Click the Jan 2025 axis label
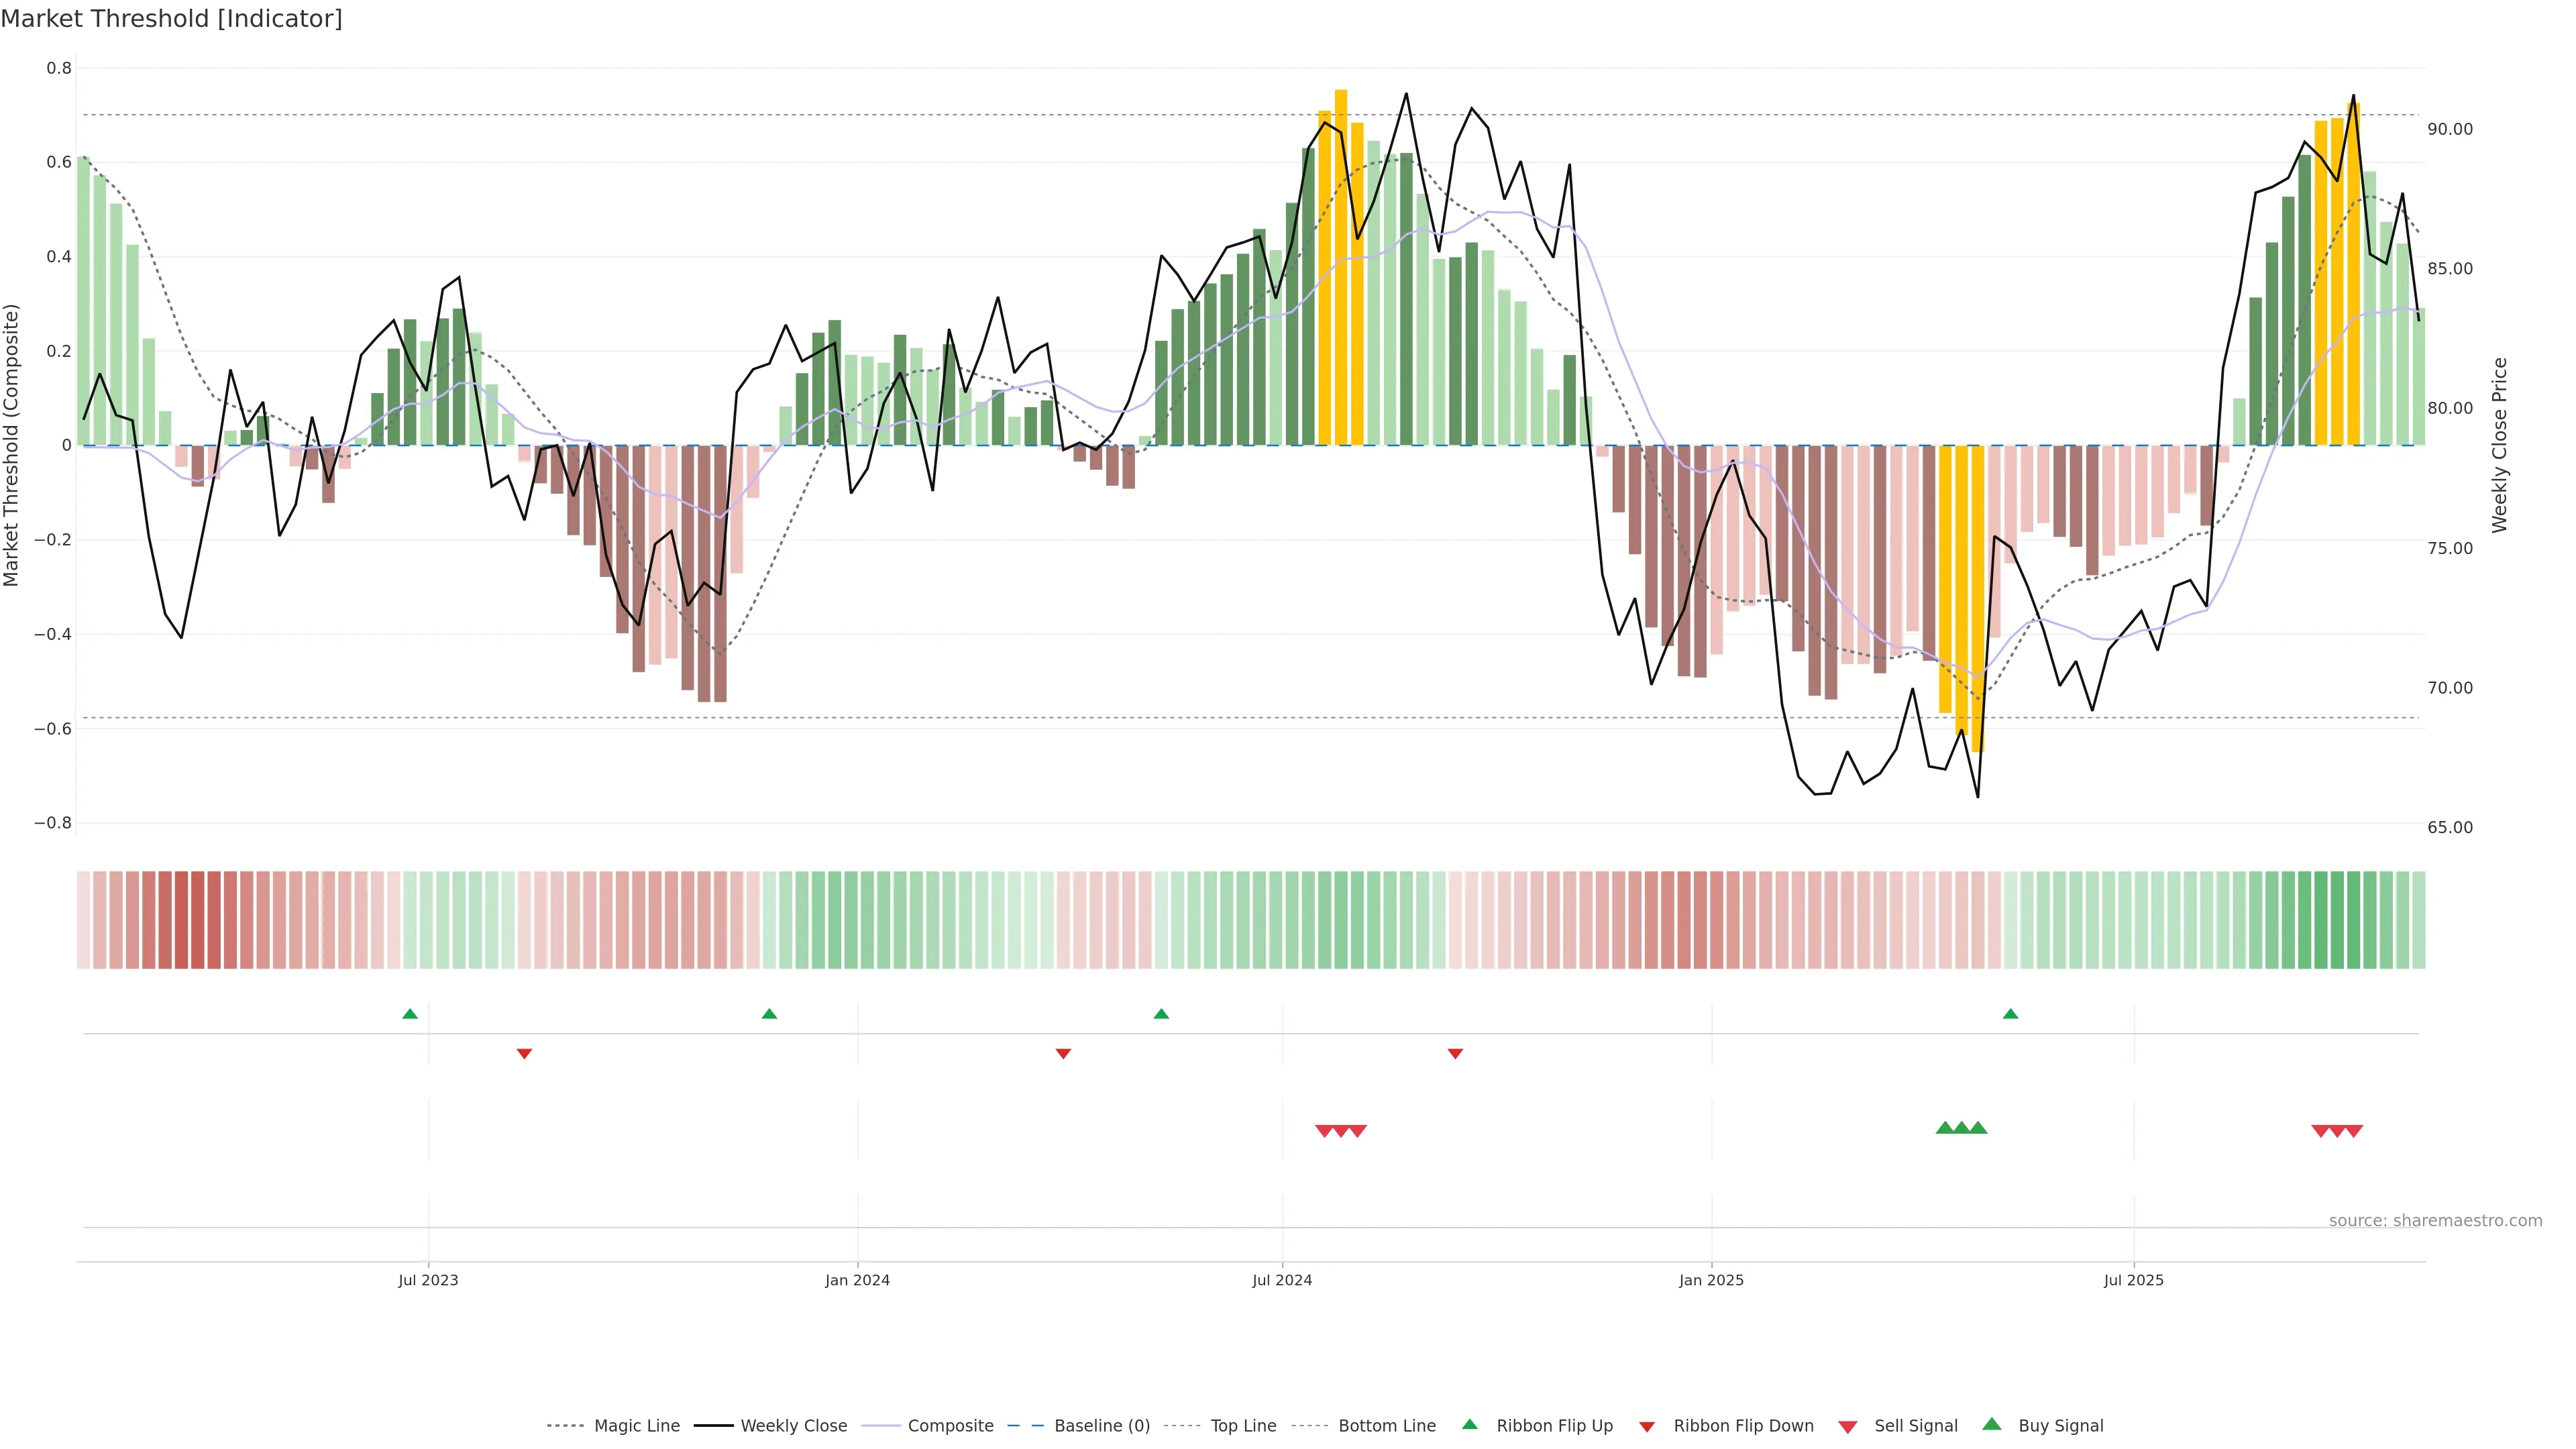The image size is (2576, 1449). click(1711, 1280)
